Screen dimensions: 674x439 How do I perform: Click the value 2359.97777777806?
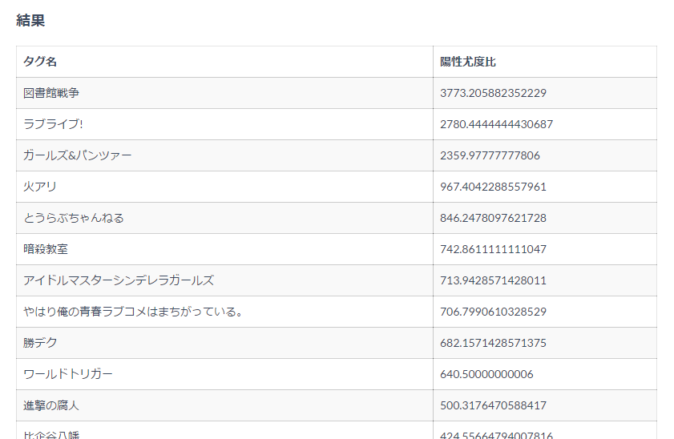(x=490, y=155)
